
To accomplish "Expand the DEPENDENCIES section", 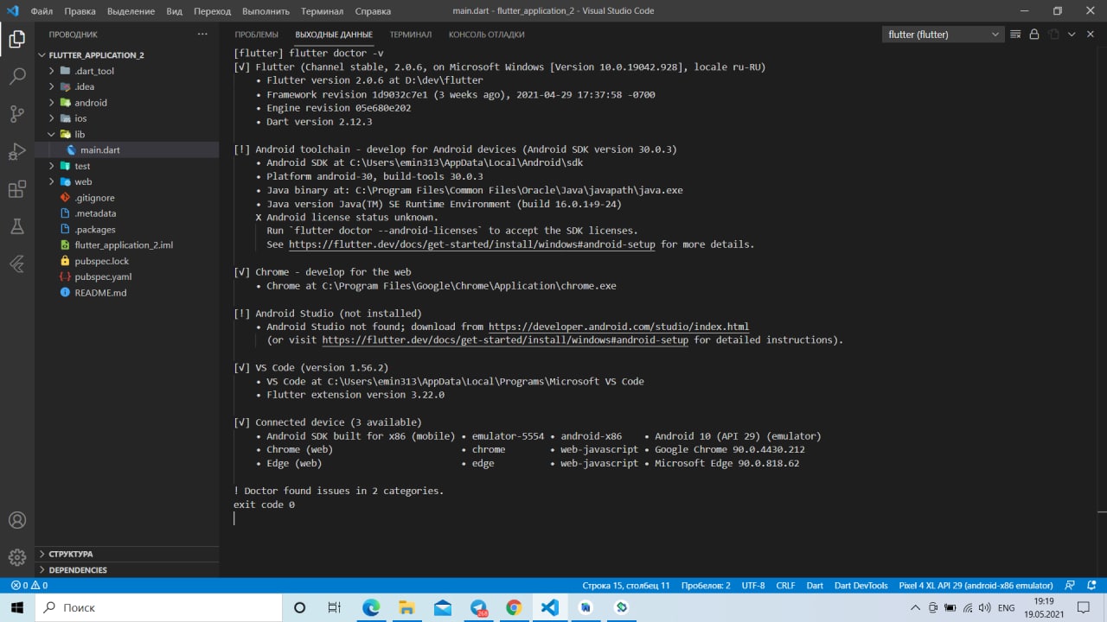I will click(127, 570).
